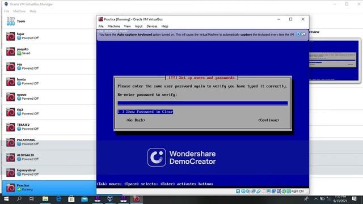Select the uuuuu virtual machine
363x204 pixels.
(x=49, y=97)
